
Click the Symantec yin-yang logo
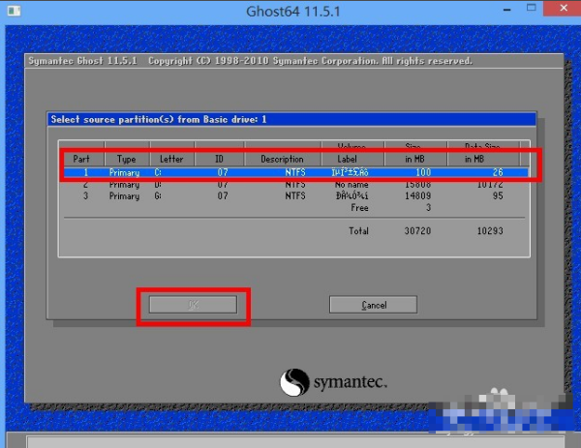coord(293,383)
